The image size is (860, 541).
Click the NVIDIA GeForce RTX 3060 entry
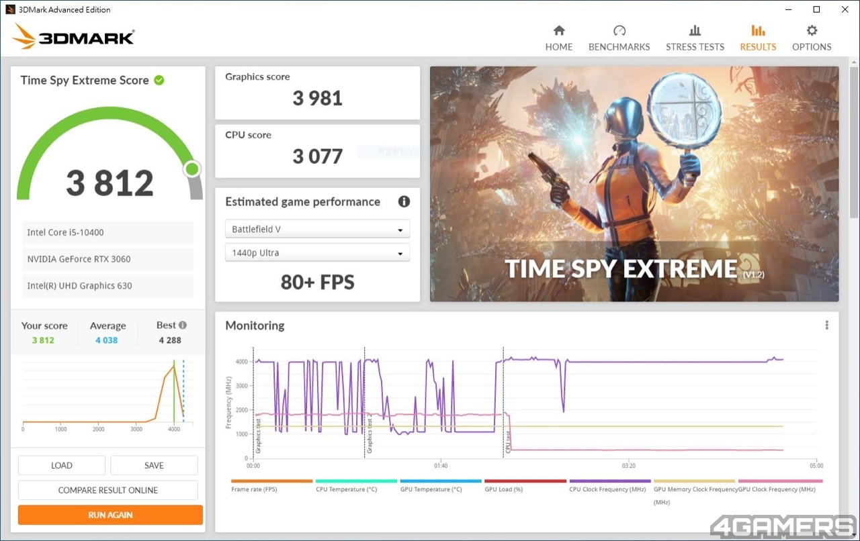(108, 259)
